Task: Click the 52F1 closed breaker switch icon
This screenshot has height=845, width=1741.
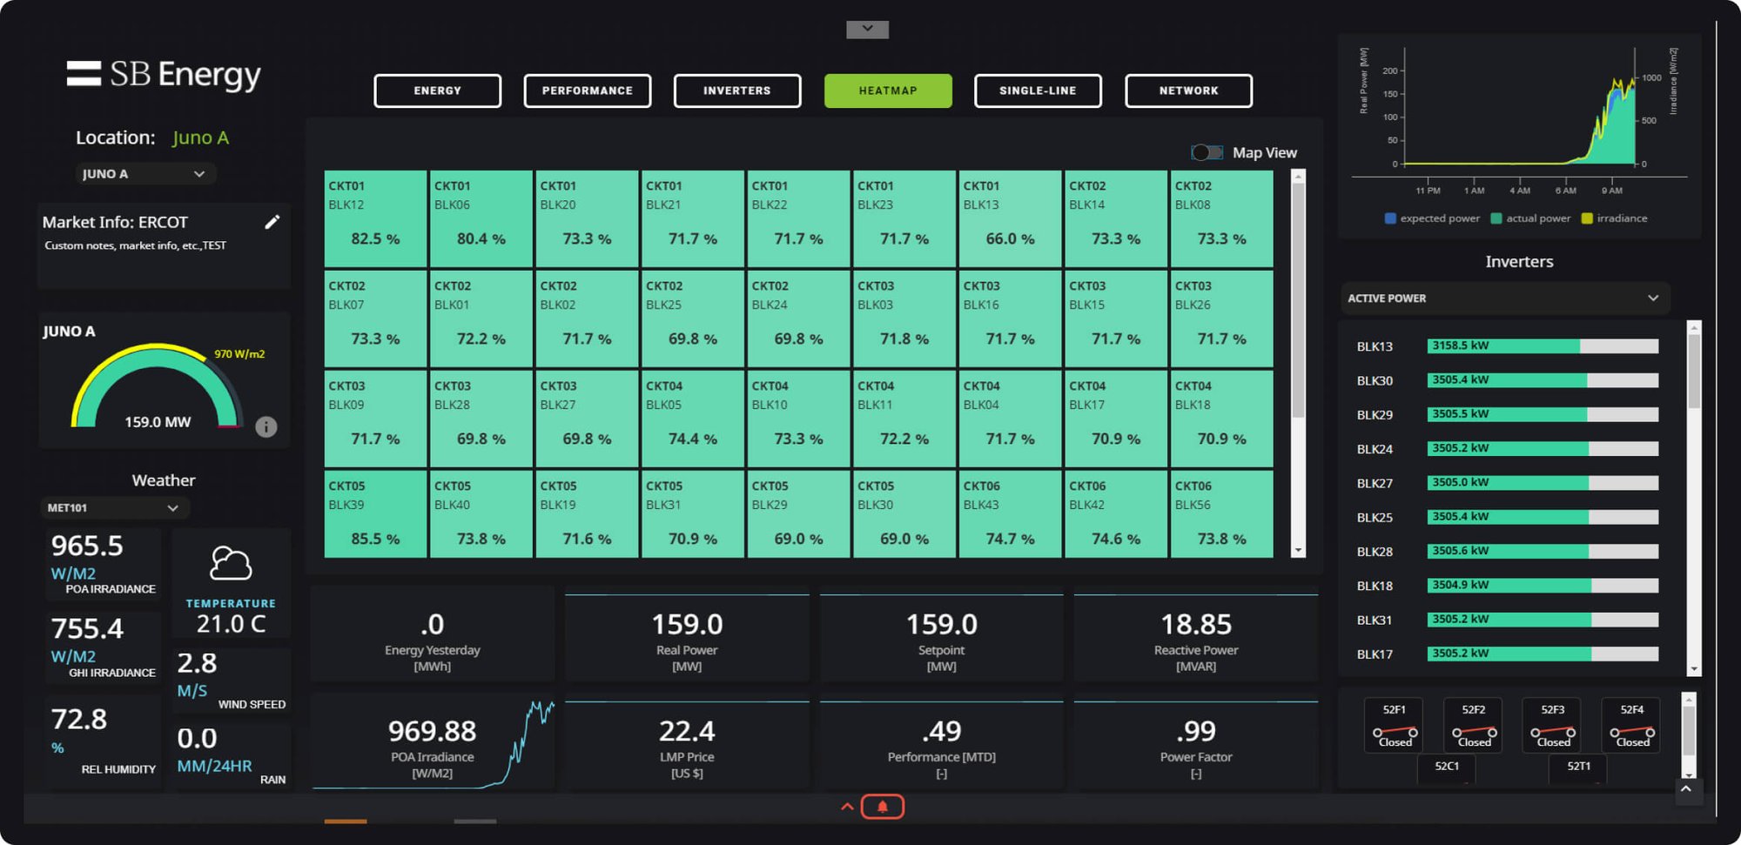Action: tap(1394, 733)
